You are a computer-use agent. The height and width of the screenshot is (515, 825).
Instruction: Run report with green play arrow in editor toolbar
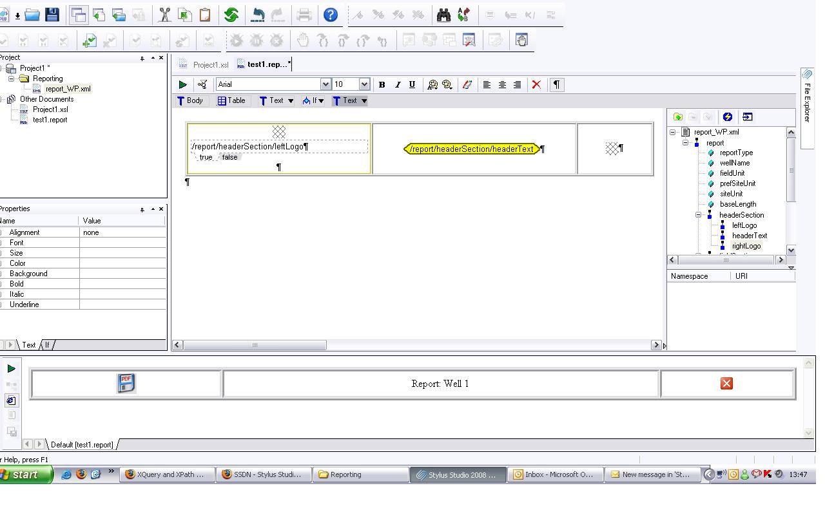click(182, 84)
